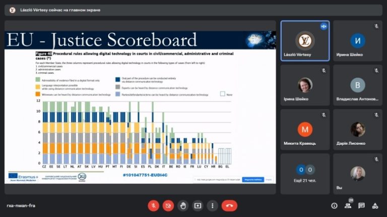This screenshot has height=217, width=387.
Task: Select László Vértesy participant tile
Action: (305, 41)
